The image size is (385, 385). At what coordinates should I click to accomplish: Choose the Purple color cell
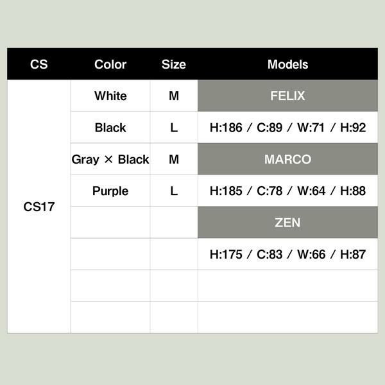[x=110, y=191]
